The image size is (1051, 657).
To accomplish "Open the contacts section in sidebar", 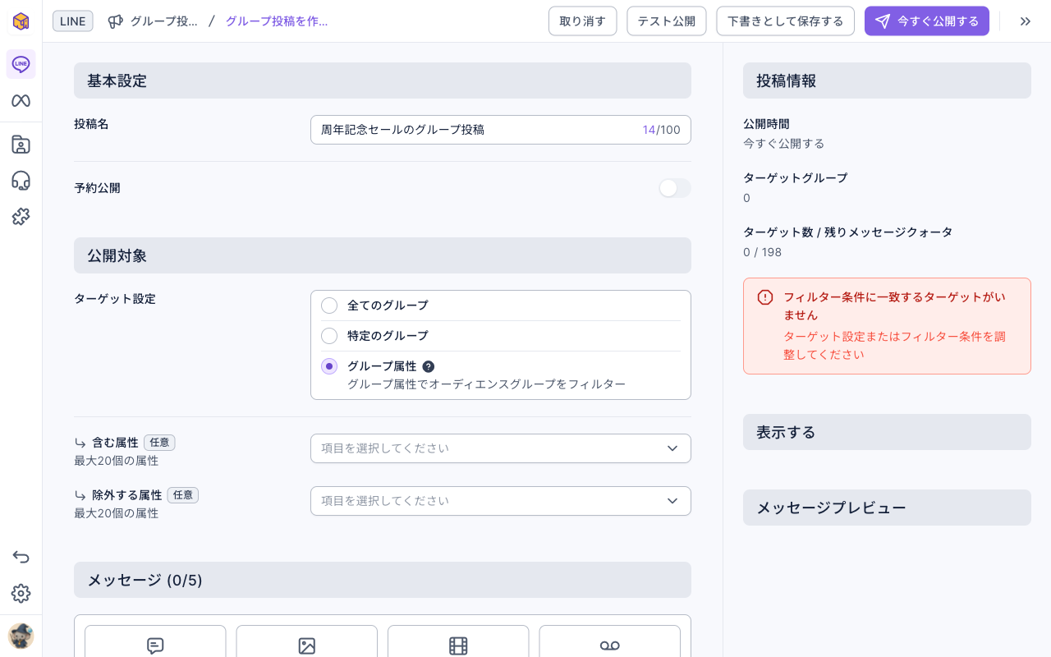I will (21, 145).
